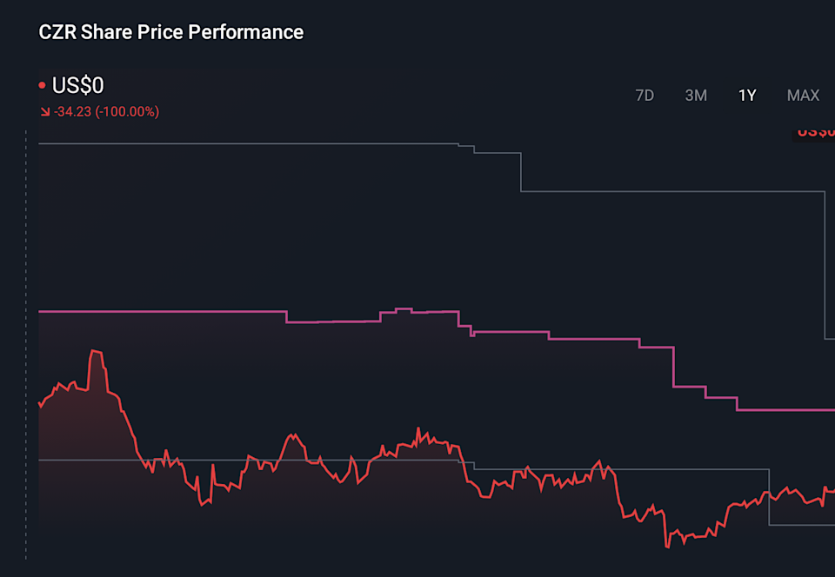The height and width of the screenshot is (577, 835).
Task: Select the 3M time range
Action: 696,96
